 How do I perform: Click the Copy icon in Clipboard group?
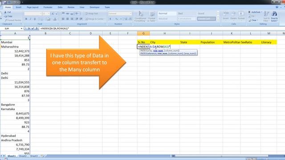(5, 16)
